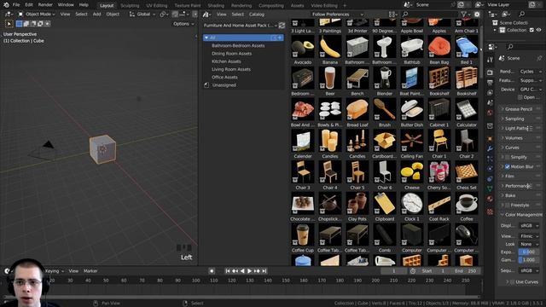Open the Follow Preferences import dropdown
The image size is (546, 307).
pos(338,14)
